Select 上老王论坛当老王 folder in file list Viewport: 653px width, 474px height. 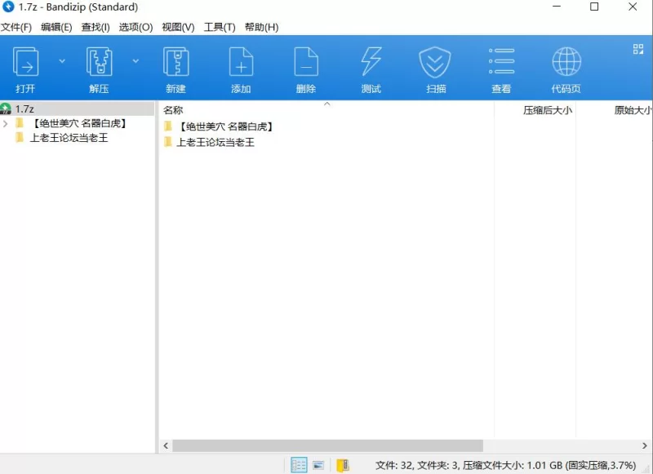[215, 142]
